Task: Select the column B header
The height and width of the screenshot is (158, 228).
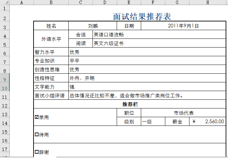Action: [x=51, y=3]
